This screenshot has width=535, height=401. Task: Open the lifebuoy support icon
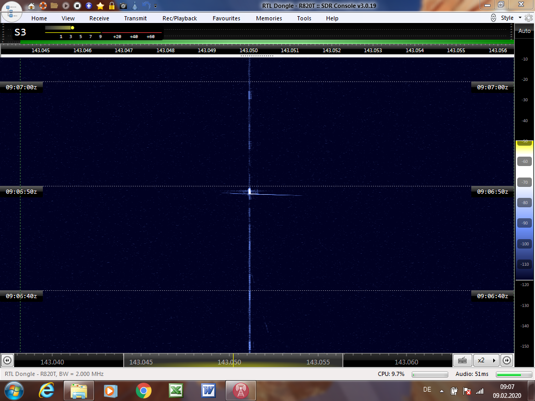[x=43, y=6]
